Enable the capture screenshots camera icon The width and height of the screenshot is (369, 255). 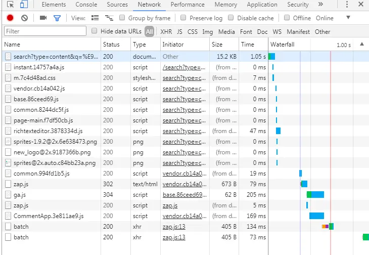tap(43, 18)
